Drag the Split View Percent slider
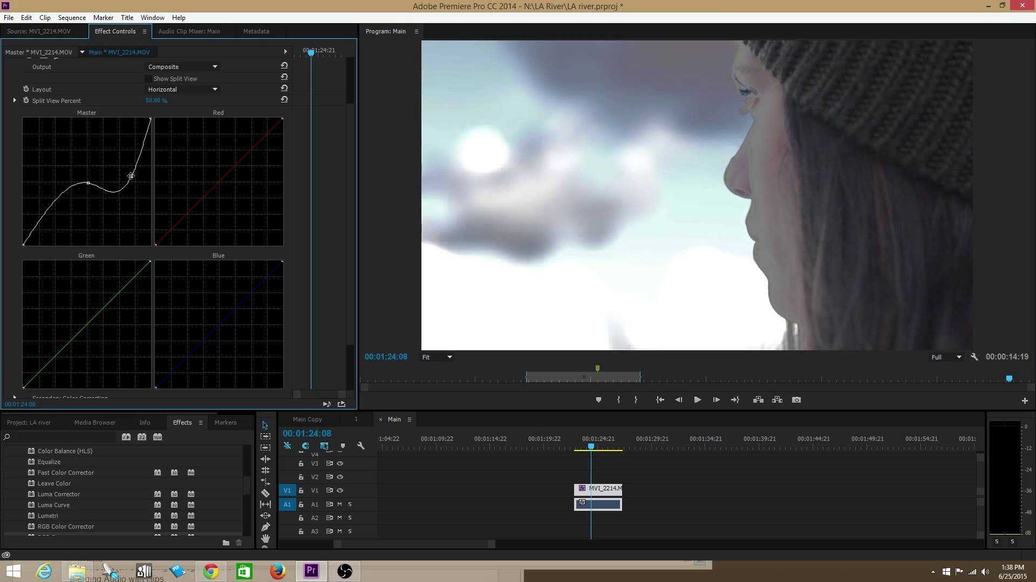The image size is (1036, 582). click(156, 100)
